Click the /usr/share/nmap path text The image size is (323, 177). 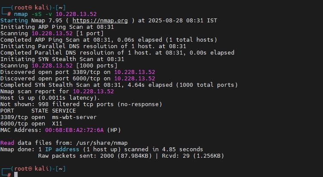pyautogui.click(x=102, y=143)
